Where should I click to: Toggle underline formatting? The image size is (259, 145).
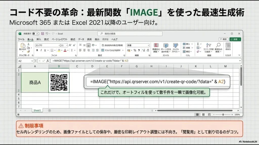pos(45,50)
